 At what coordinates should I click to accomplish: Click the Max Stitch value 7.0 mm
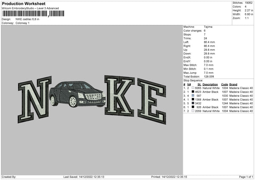[209, 65]
